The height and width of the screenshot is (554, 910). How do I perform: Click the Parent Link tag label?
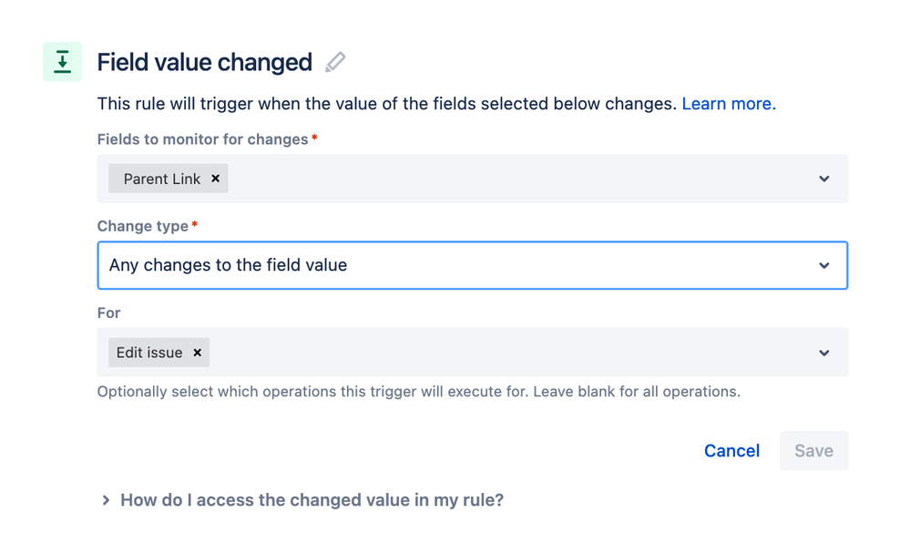(x=162, y=179)
